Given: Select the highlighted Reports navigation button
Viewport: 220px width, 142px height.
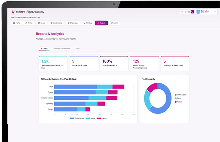Looking at the screenshot, I should (101, 23).
